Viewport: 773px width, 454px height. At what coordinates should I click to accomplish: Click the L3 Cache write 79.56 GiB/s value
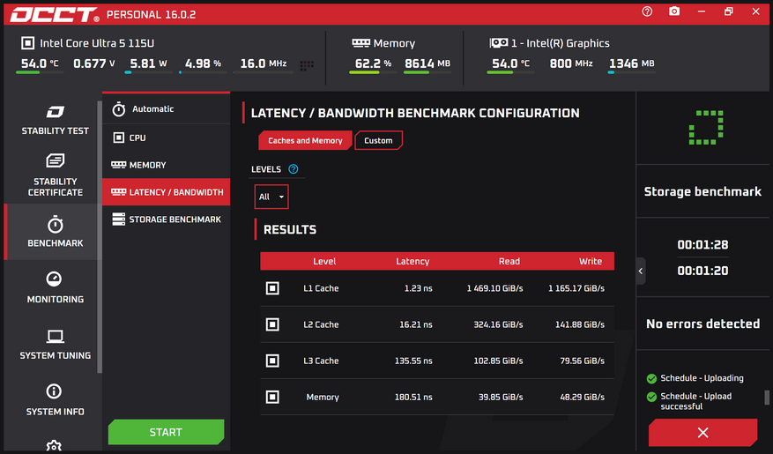582,361
